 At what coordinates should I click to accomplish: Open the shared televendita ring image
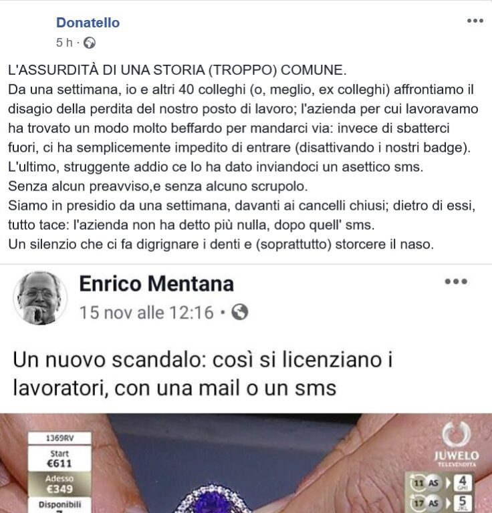246,463
